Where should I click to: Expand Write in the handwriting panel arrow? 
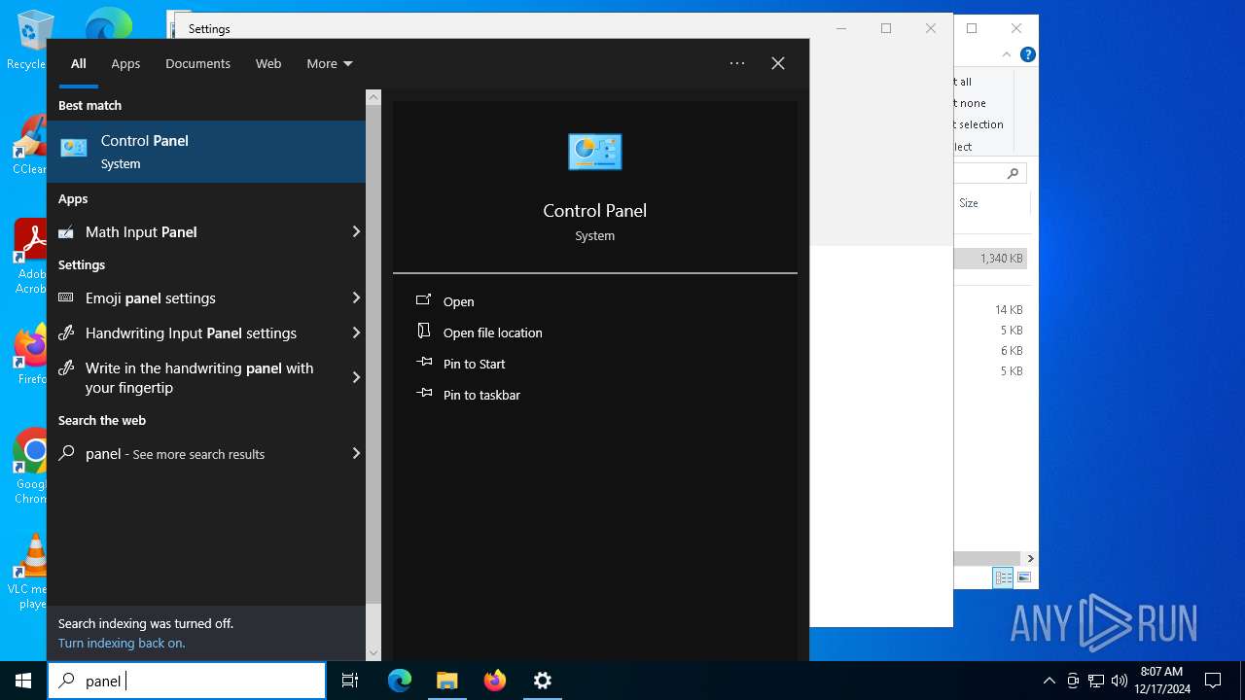coord(356,377)
